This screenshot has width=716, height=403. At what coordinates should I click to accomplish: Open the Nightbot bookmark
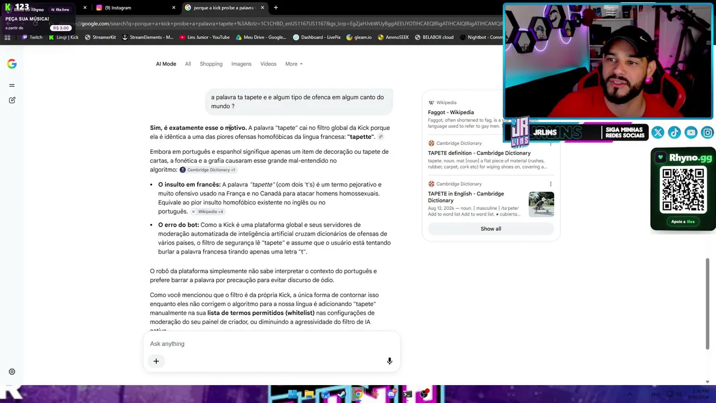[481, 38]
